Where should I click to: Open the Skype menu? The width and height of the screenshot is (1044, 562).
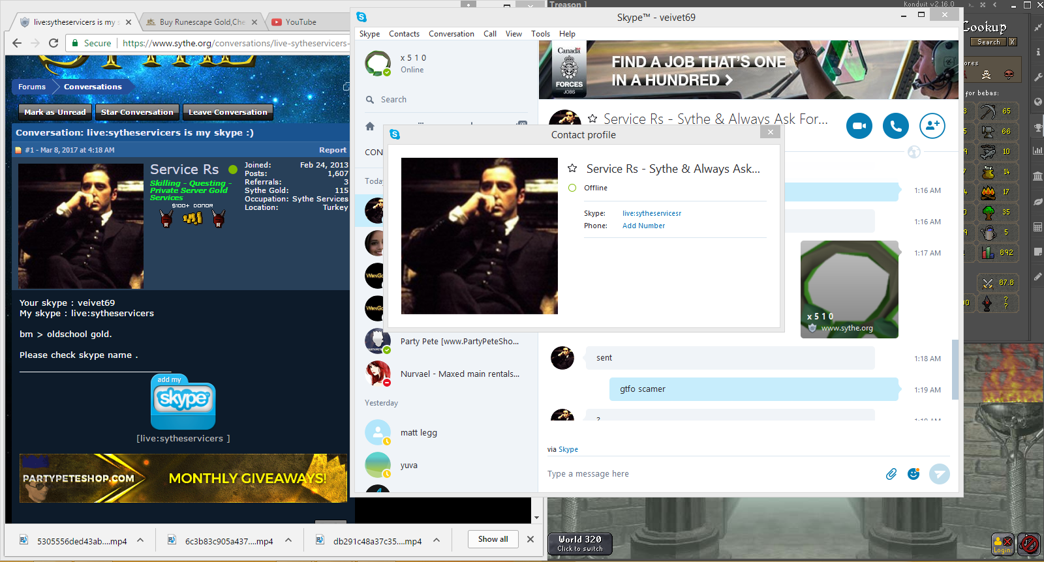pos(369,34)
